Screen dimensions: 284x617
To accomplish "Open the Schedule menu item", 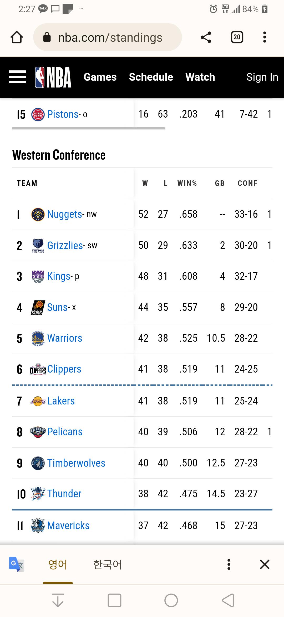I will point(151,77).
